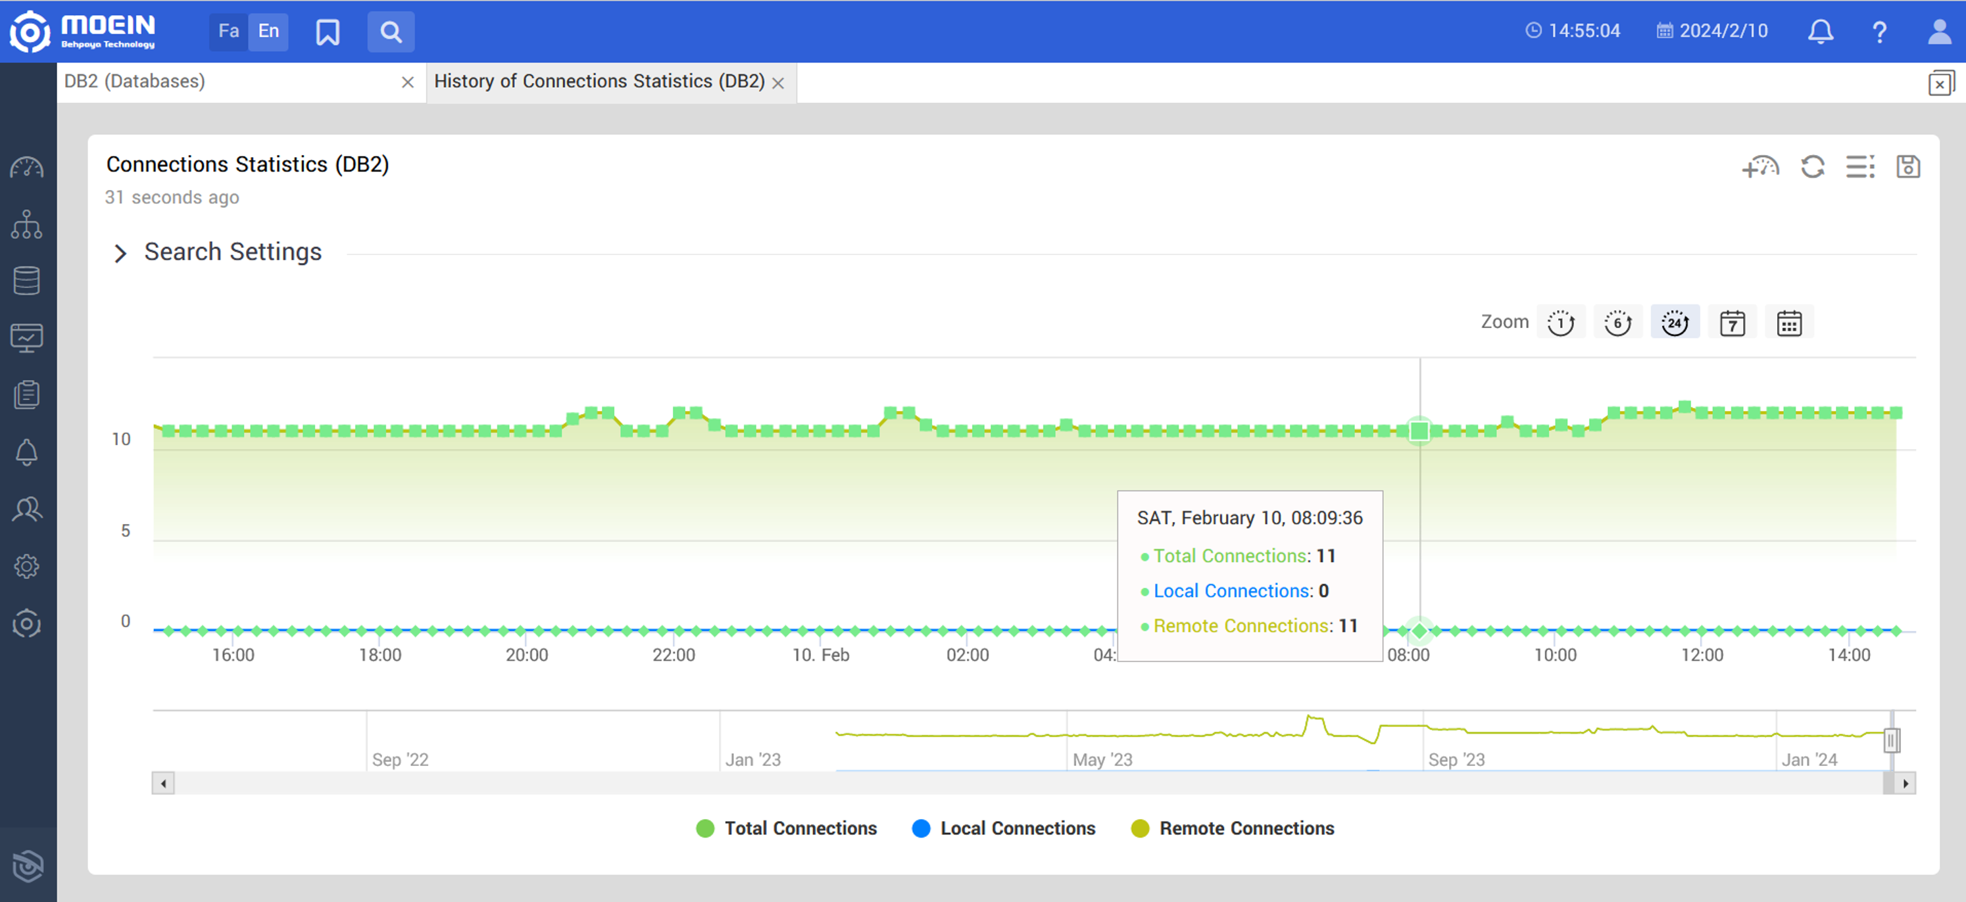The width and height of the screenshot is (1966, 902).
Task: Zoom chart to last 6 hours
Action: [1618, 323]
